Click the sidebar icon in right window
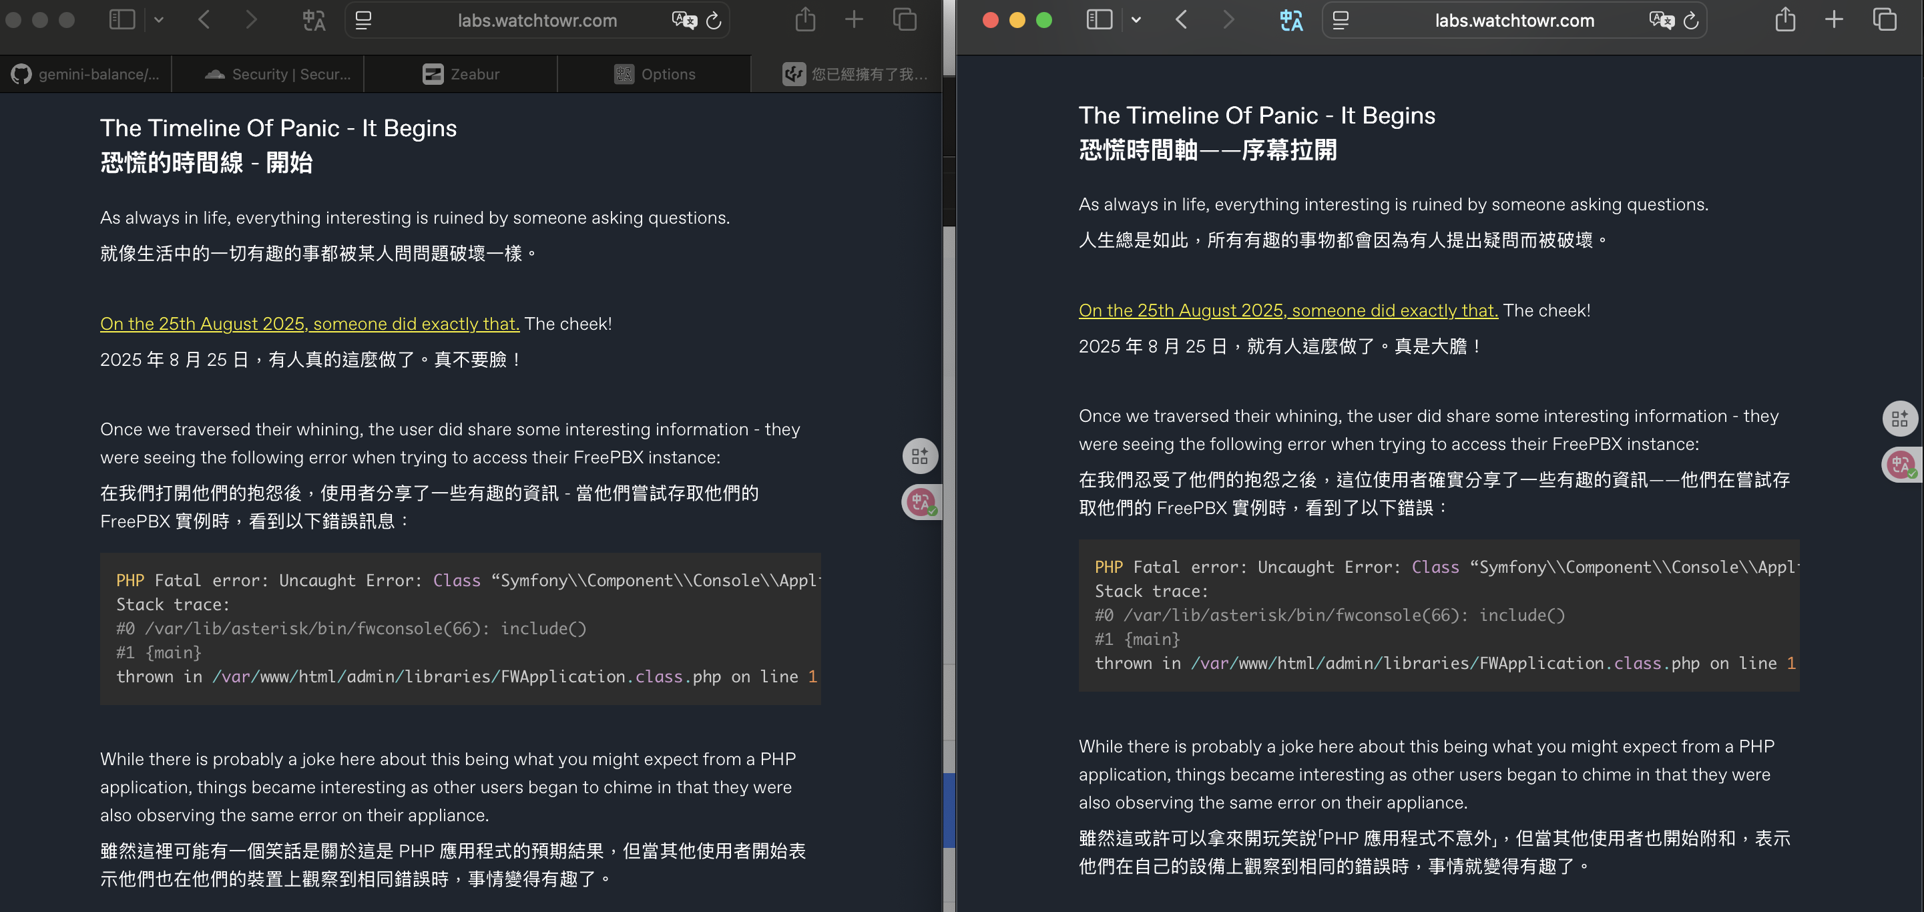Screen dimensions: 1924x912 (1099, 20)
